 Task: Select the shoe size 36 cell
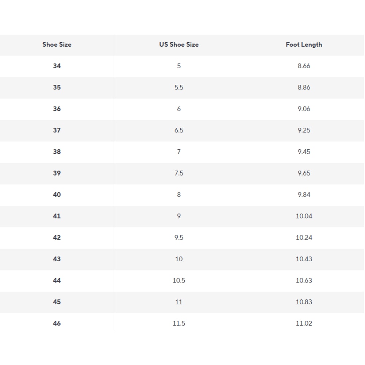(57, 109)
